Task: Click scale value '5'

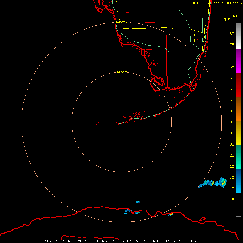Action: (x=233, y=200)
